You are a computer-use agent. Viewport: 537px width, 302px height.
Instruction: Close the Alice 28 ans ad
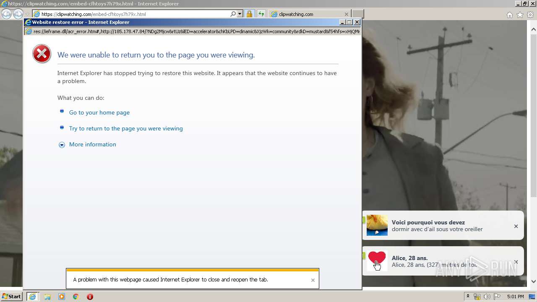point(516,262)
